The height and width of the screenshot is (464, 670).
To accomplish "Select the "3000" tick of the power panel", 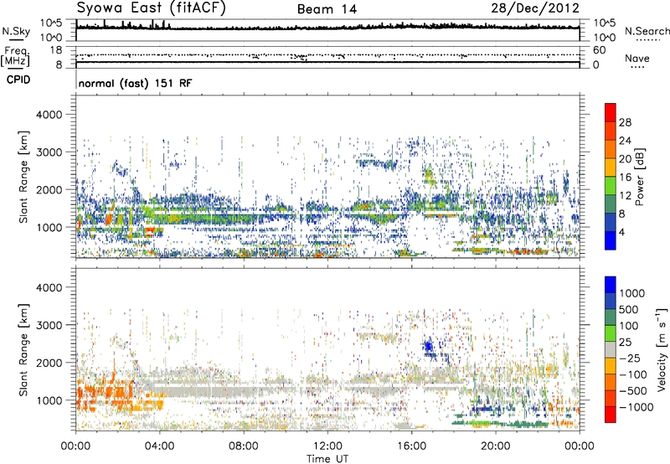I will pos(49,152).
